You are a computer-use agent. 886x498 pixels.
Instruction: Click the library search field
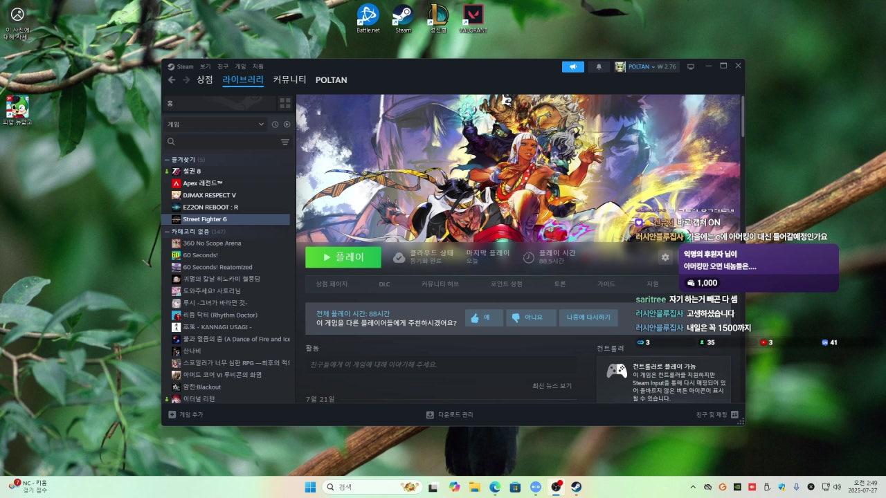220,142
